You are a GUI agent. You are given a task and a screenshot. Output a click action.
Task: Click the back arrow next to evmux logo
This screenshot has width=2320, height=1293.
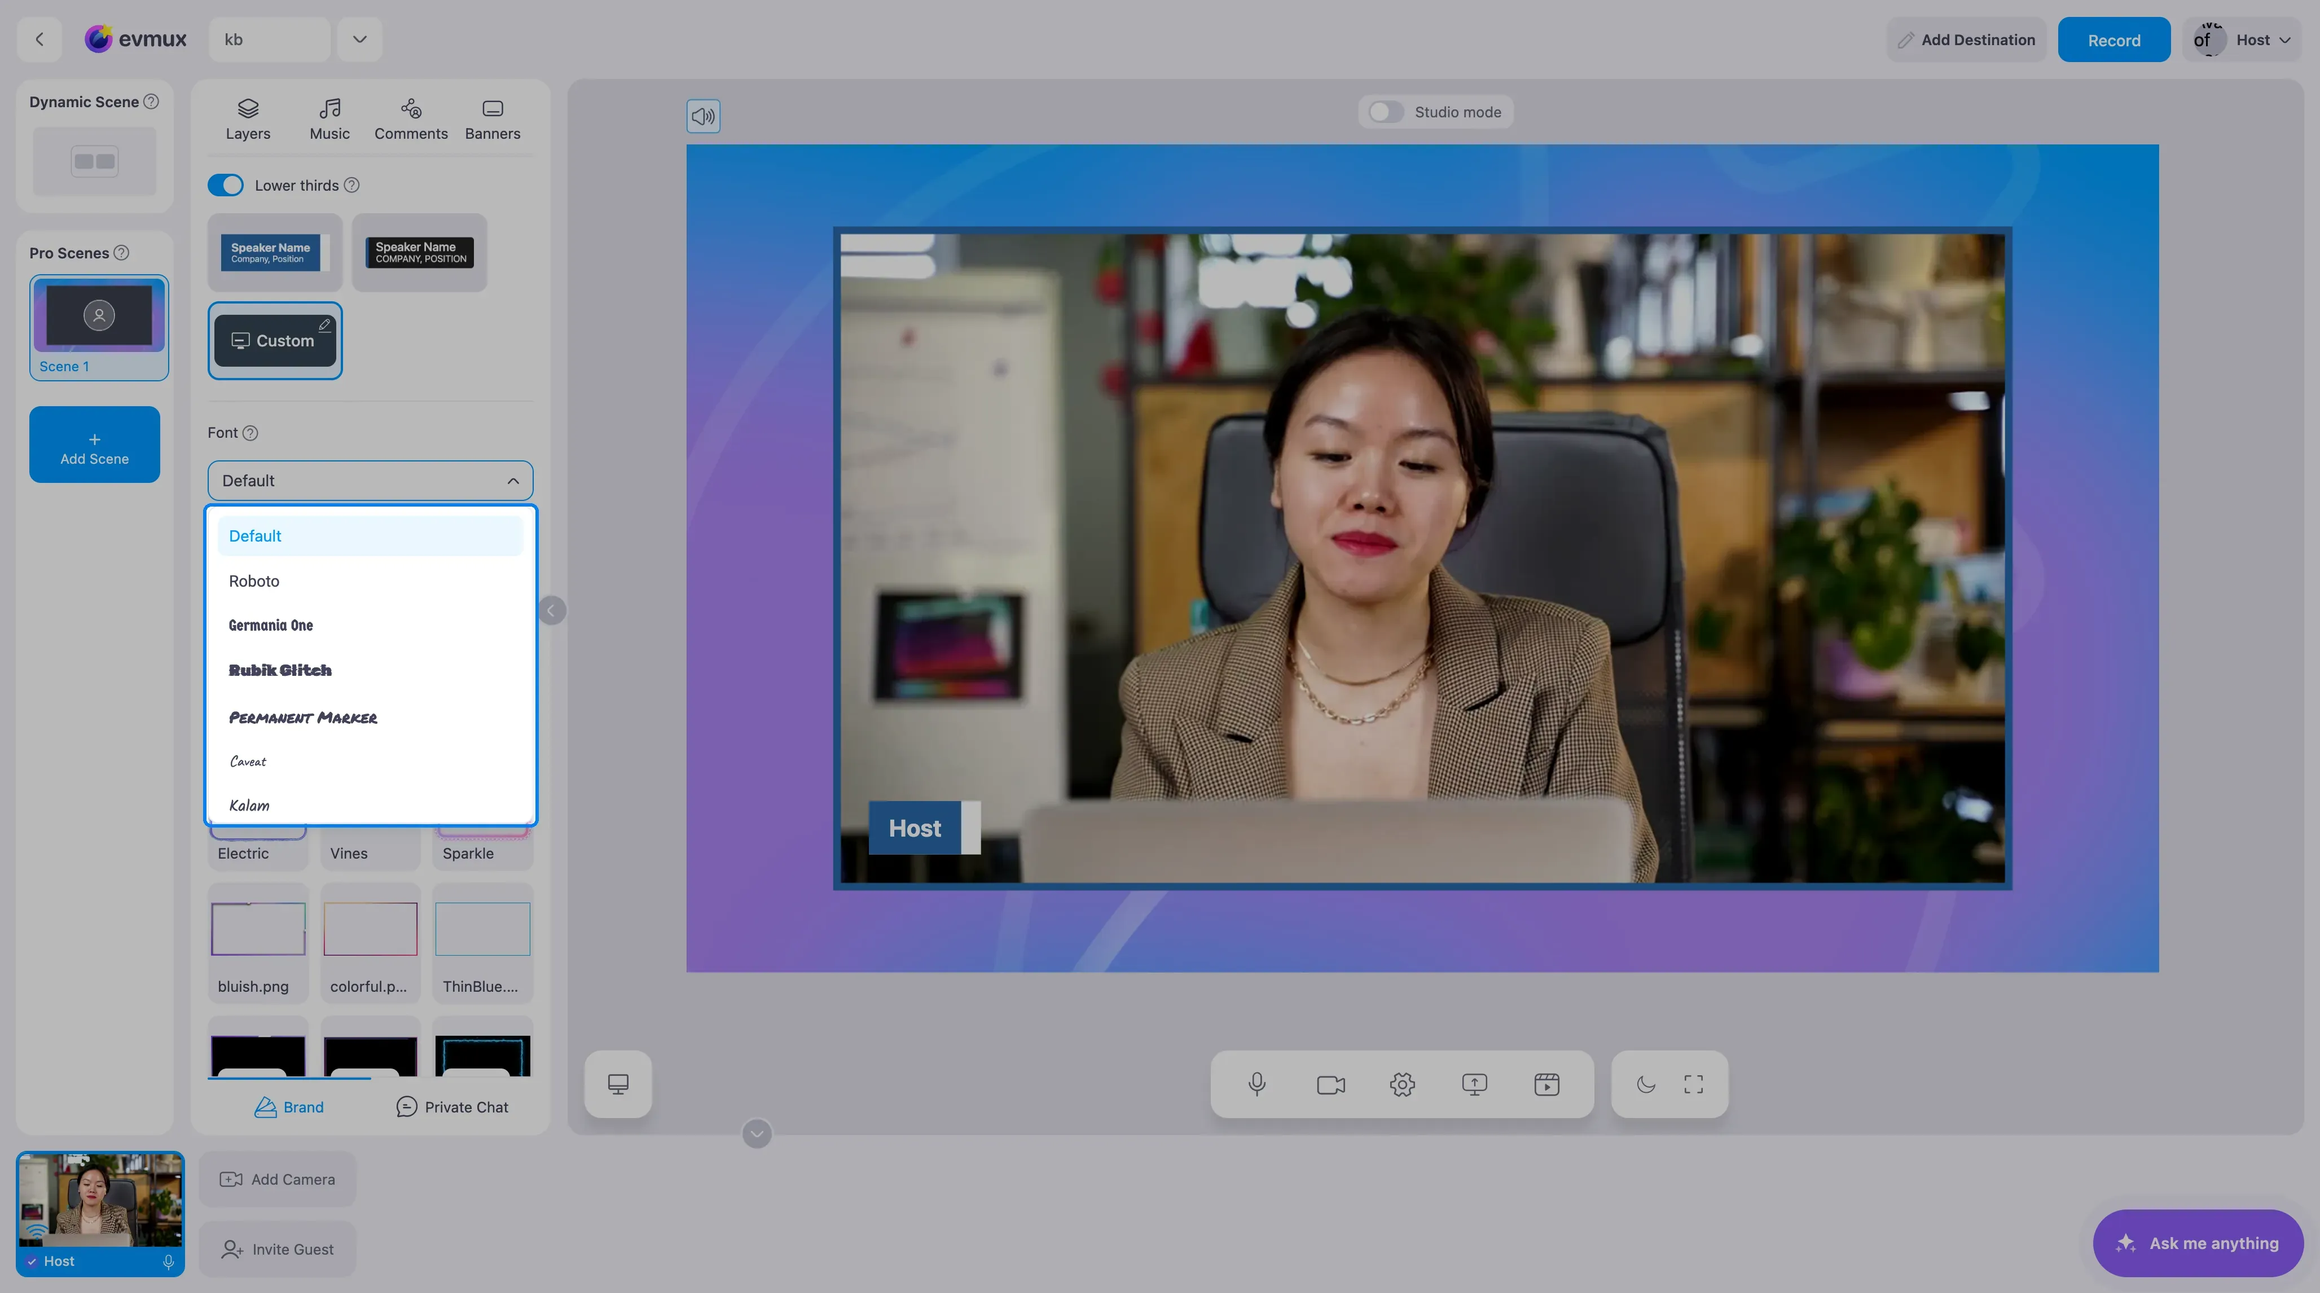point(39,39)
